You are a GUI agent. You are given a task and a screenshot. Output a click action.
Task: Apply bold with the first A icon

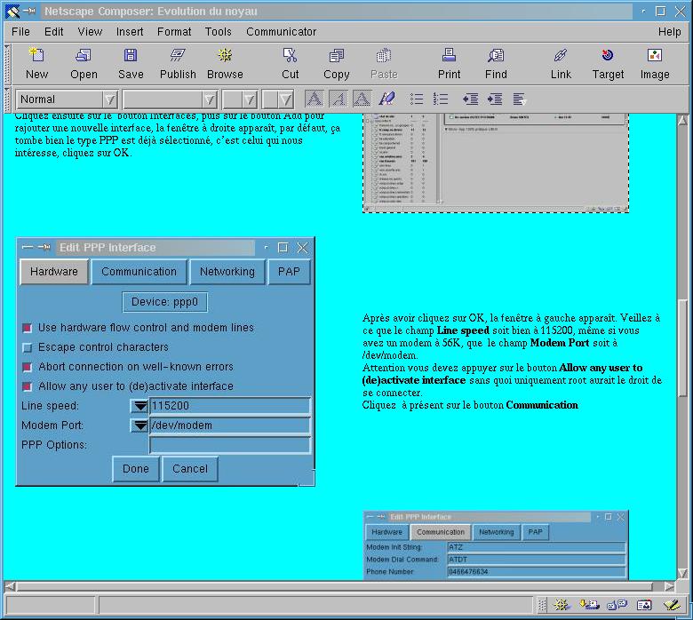coord(315,99)
